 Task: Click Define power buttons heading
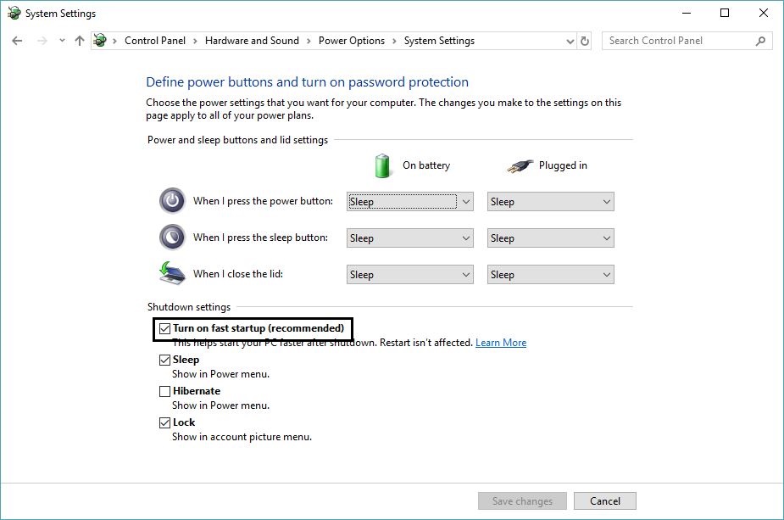[307, 82]
